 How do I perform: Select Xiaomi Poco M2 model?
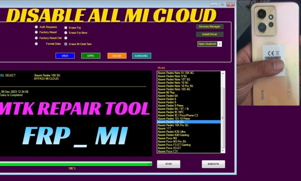pos(189,138)
